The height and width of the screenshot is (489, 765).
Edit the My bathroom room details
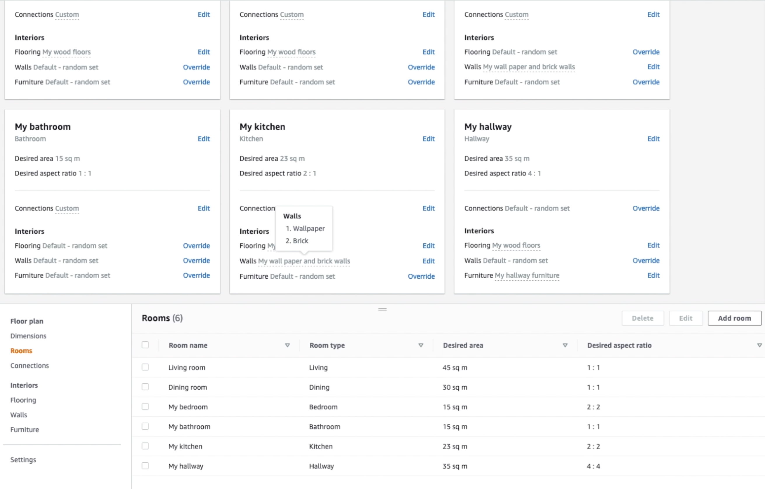point(203,139)
